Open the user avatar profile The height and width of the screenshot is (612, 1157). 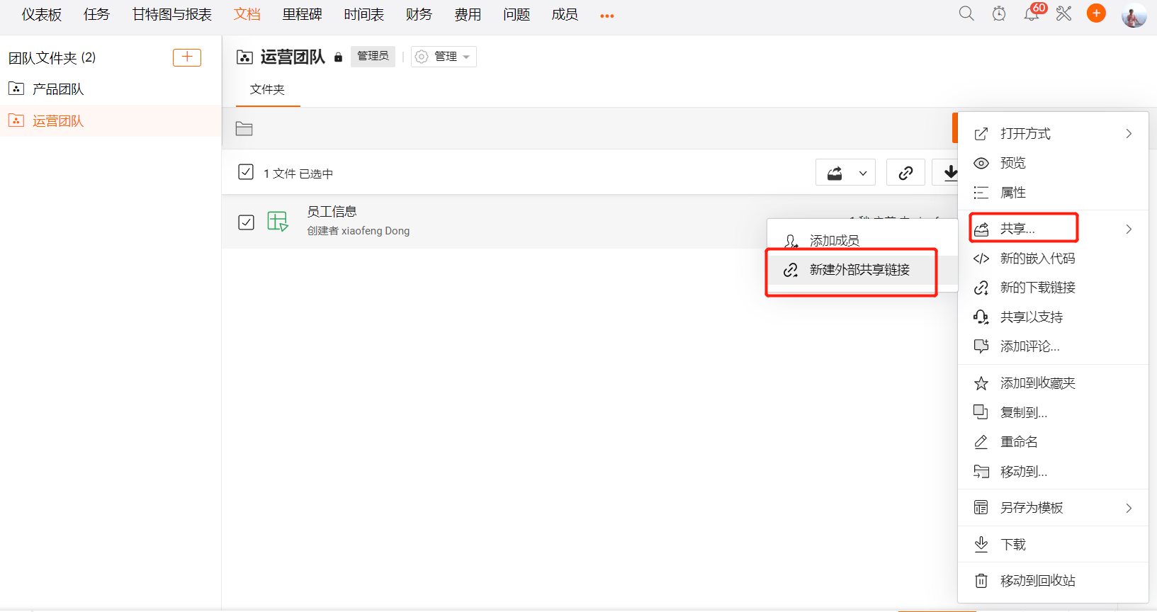pos(1134,16)
